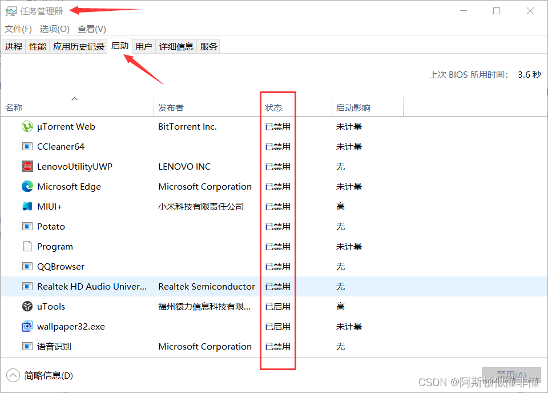The image size is (548, 393).
Task: Click the 已禁用 status of MIUI+
Action: [278, 206]
